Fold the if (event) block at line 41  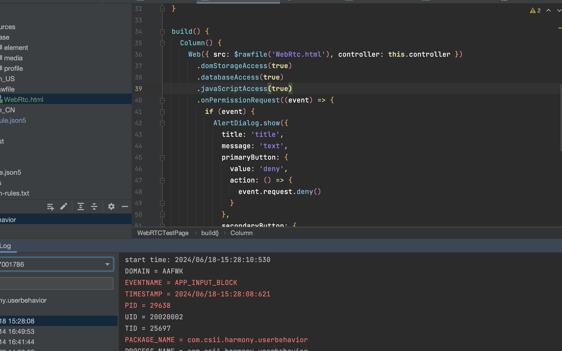click(162, 112)
